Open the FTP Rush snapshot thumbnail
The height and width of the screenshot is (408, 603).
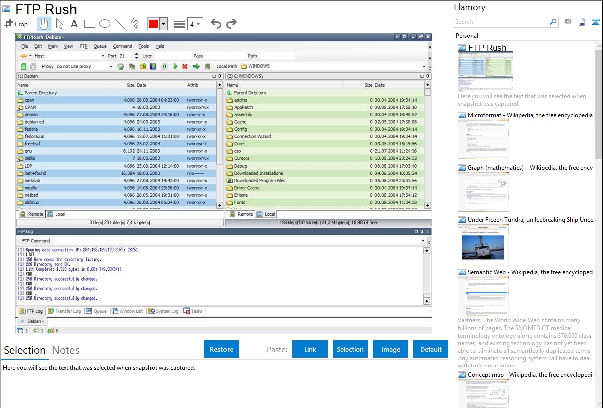[485, 71]
